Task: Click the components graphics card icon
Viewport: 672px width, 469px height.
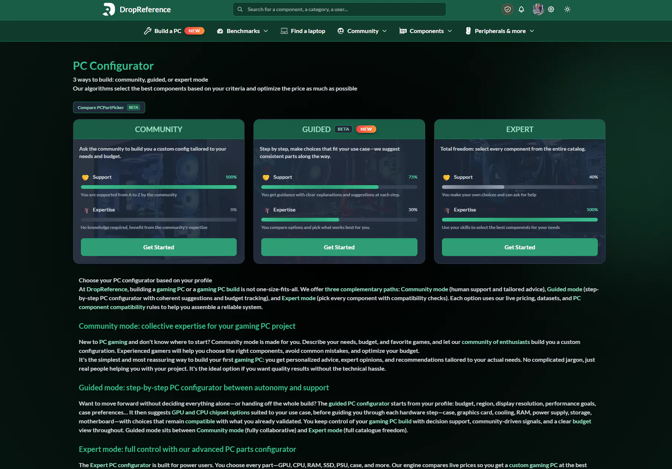Action: point(403,31)
